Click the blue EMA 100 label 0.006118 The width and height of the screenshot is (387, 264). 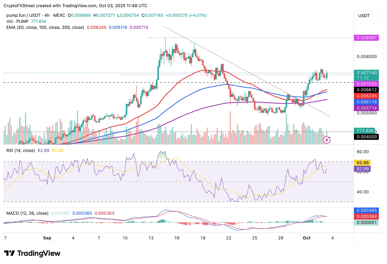pyautogui.click(x=366, y=102)
